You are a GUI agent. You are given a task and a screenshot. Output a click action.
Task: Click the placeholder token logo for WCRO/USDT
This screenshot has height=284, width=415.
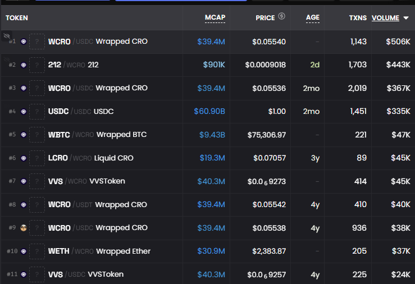point(37,205)
